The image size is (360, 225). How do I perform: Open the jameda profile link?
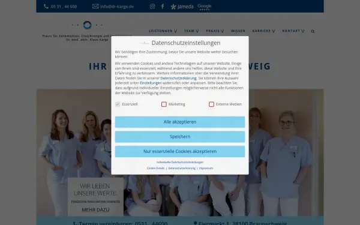coord(182,7)
